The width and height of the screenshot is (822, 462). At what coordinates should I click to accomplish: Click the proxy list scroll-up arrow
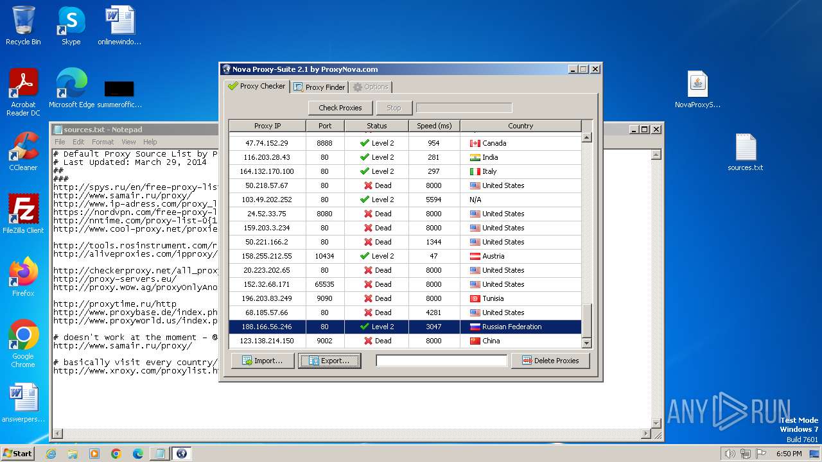pyautogui.click(x=586, y=137)
